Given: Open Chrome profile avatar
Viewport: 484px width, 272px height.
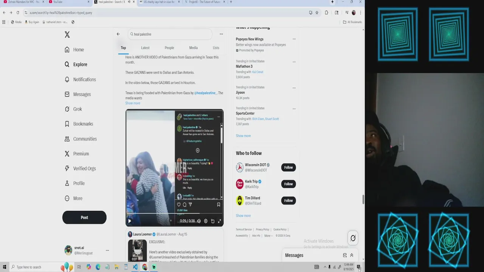Looking at the screenshot, I should tap(354, 12).
